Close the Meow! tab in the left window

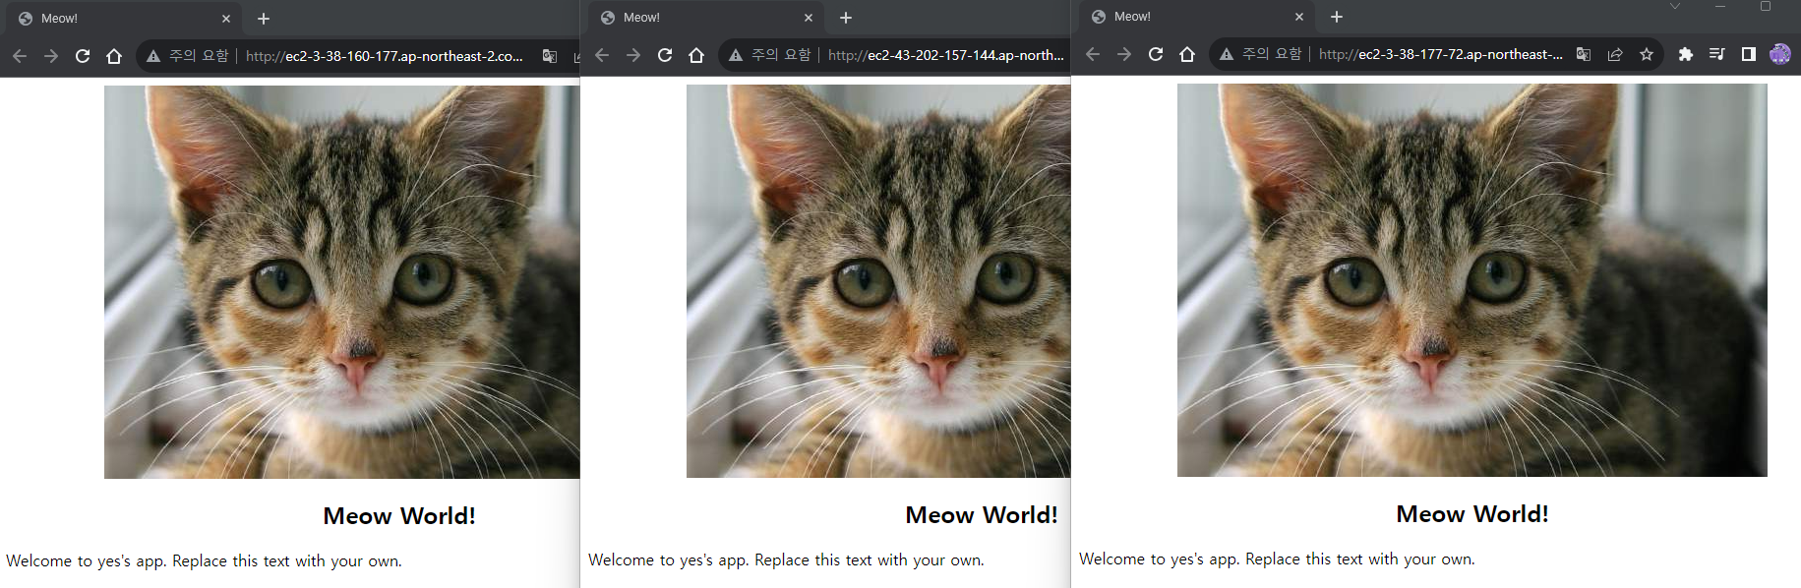[x=226, y=19]
